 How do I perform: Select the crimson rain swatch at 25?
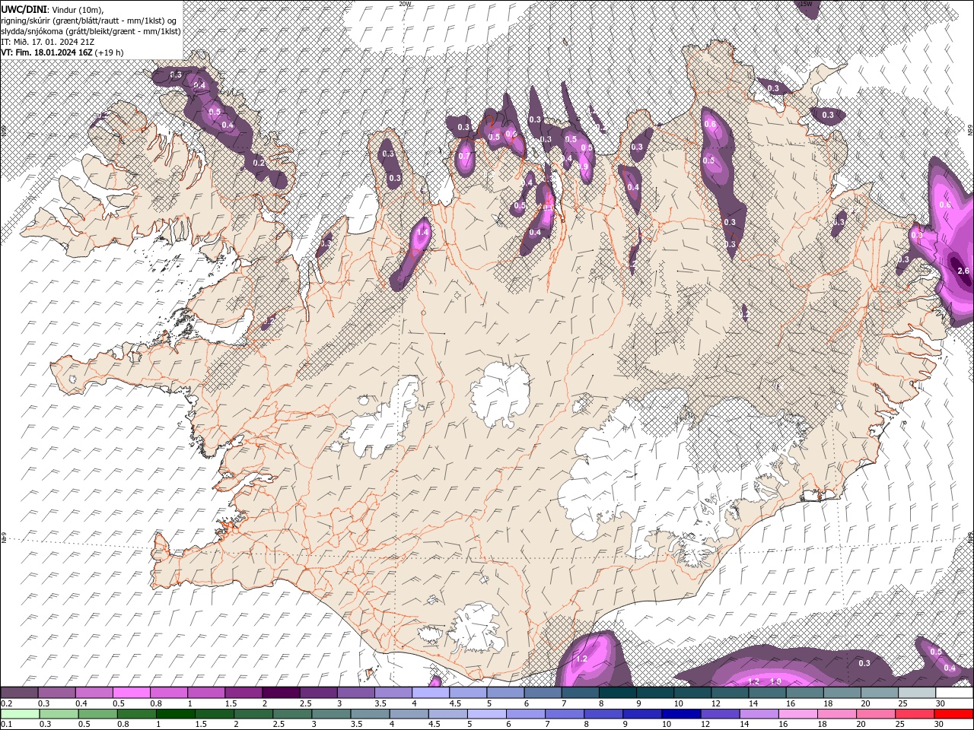[917, 714]
